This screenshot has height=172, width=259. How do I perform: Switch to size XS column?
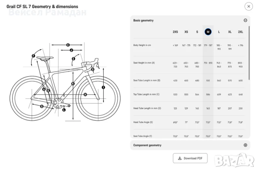coord(186,31)
